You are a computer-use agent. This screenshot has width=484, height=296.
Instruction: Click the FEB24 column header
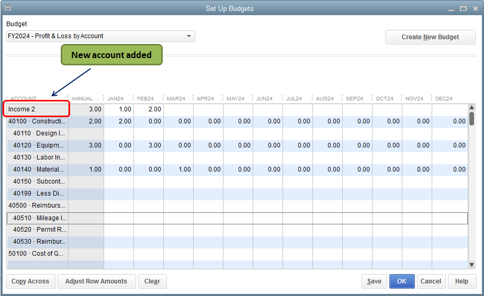click(x=145, y=98)
